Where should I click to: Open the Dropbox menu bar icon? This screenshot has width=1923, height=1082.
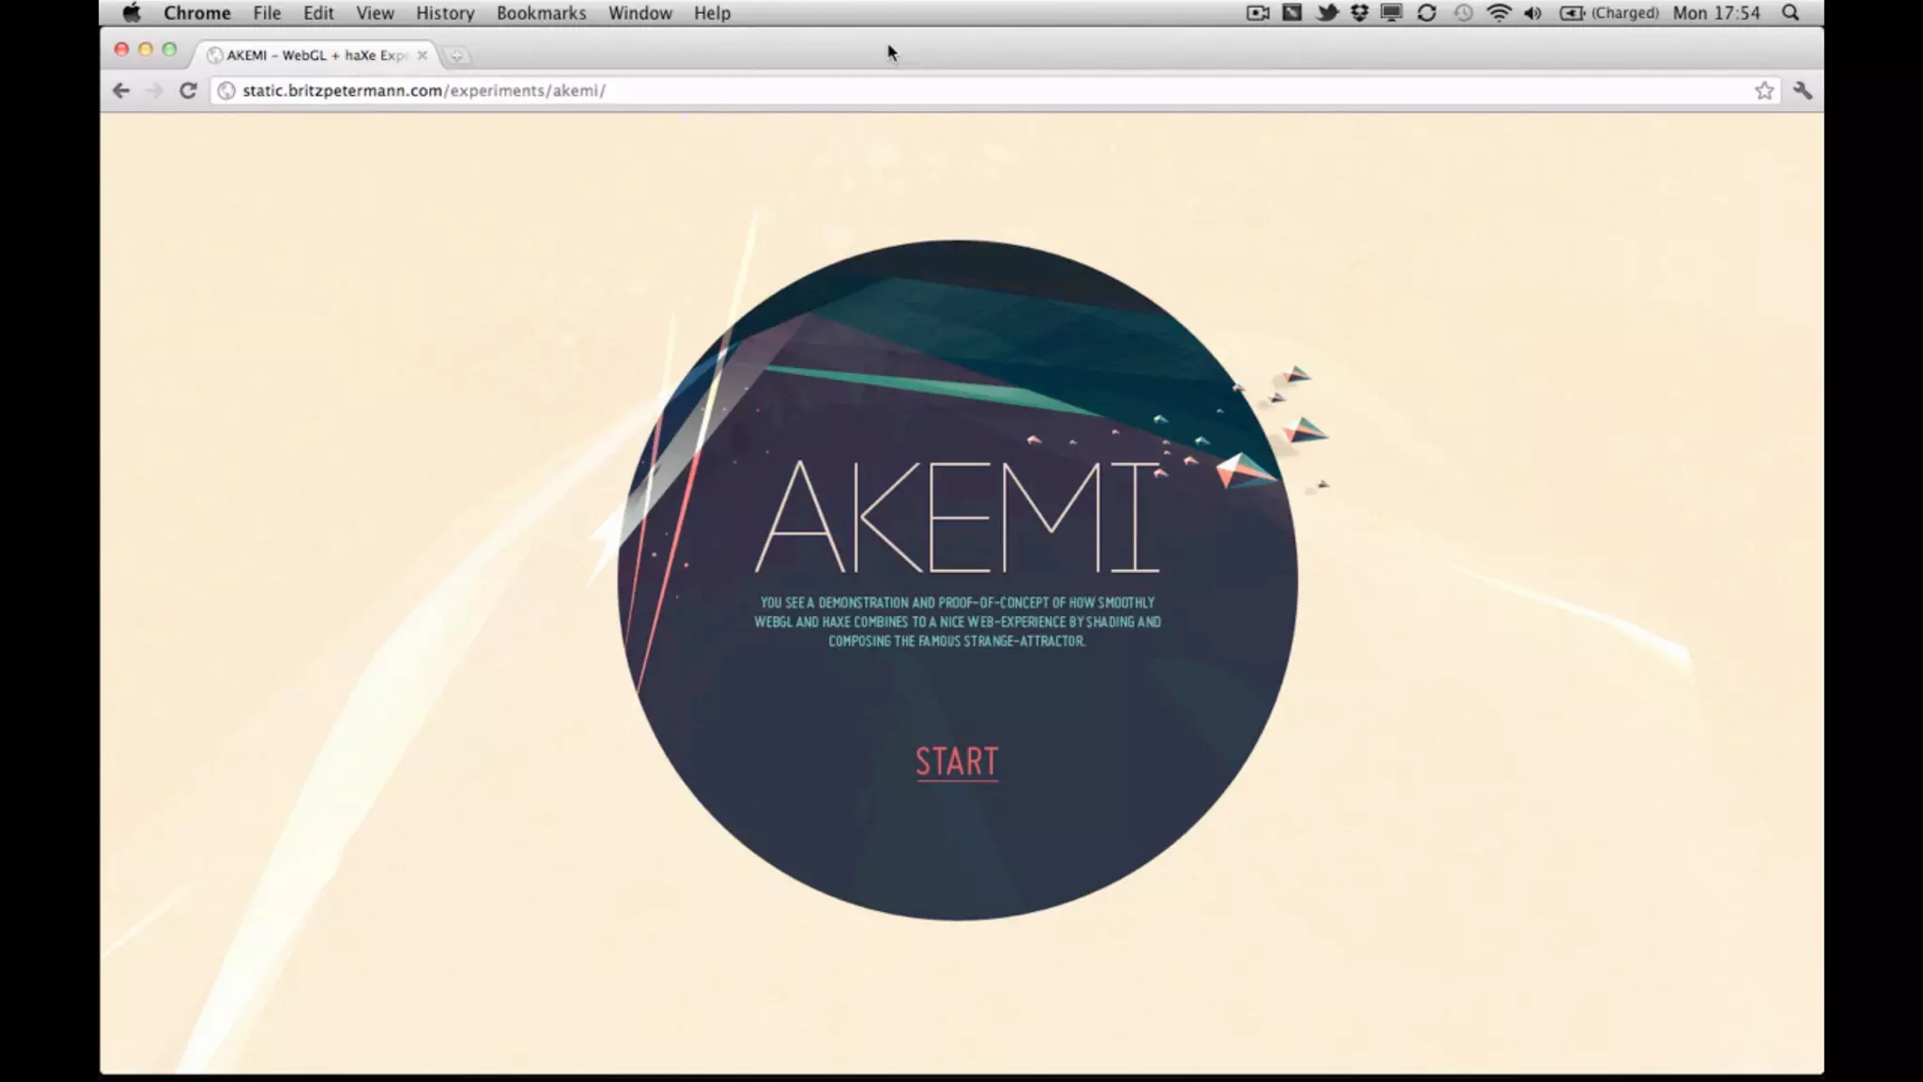1359,13
